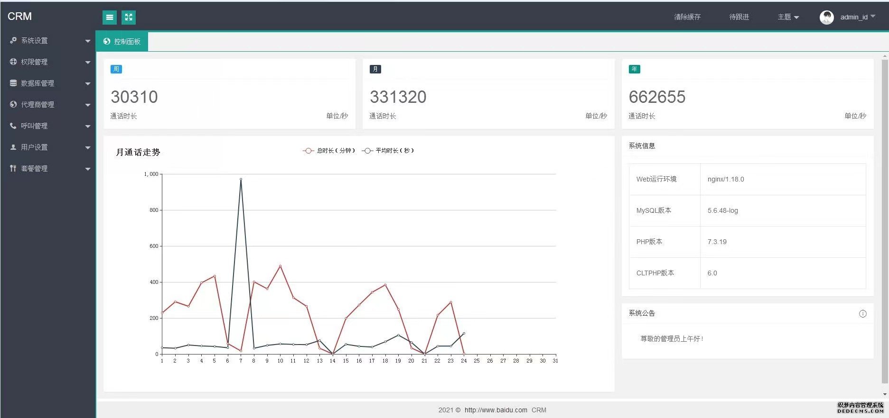
Task: Click the phone icon beside 呼叫管理
Action: tap(13, 126)
